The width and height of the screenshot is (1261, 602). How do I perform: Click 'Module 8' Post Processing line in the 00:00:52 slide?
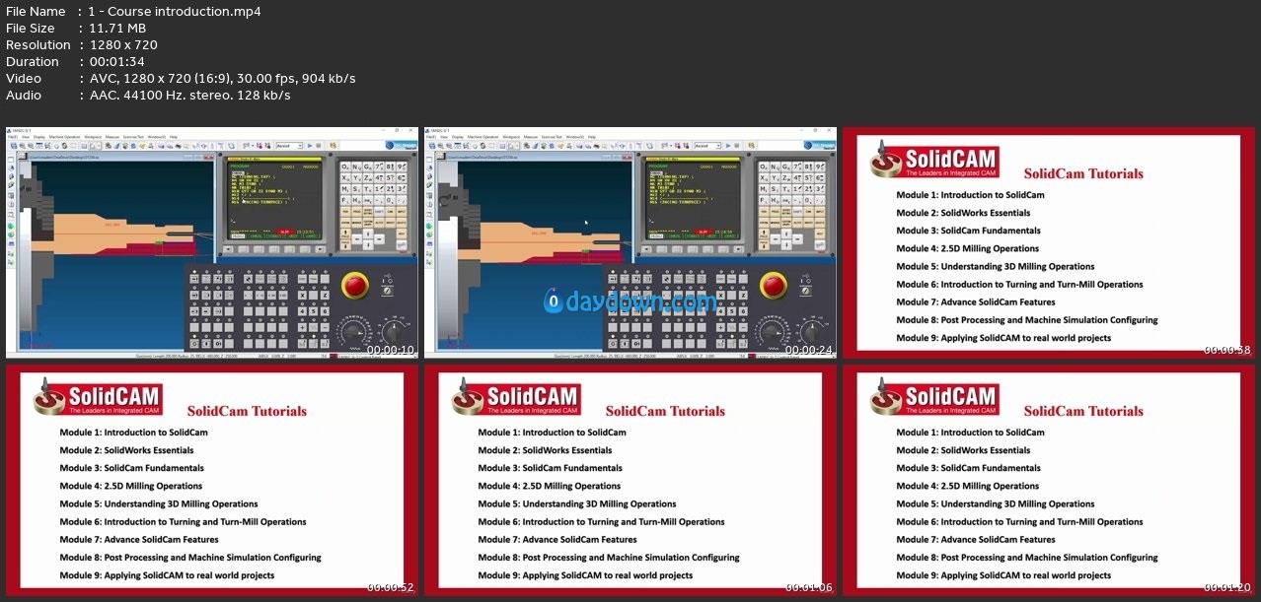click(x=190, y=558)
